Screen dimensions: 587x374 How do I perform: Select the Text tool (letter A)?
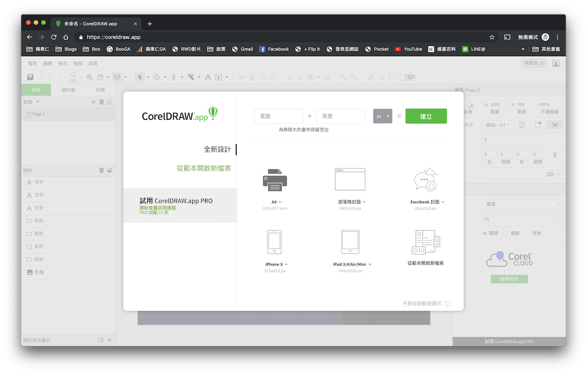pyautogui.click(x=208, y=77)
